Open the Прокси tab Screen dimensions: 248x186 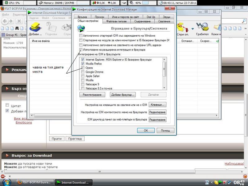(x=100, y=17)
